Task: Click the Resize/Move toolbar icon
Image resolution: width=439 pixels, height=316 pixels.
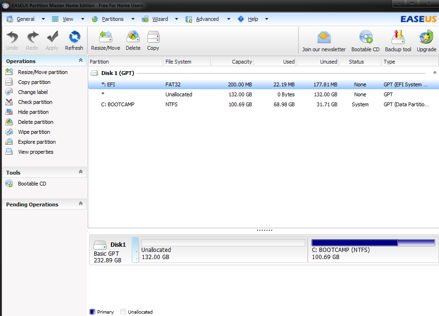Action: click(x=106, y=37)
